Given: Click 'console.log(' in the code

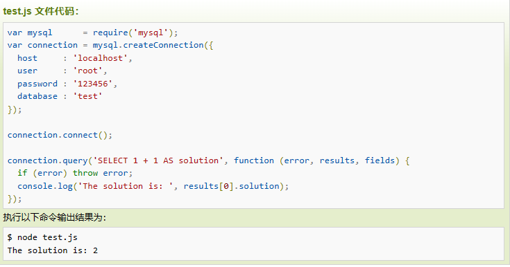Looking at the screenshot, I should pos(47,186).
